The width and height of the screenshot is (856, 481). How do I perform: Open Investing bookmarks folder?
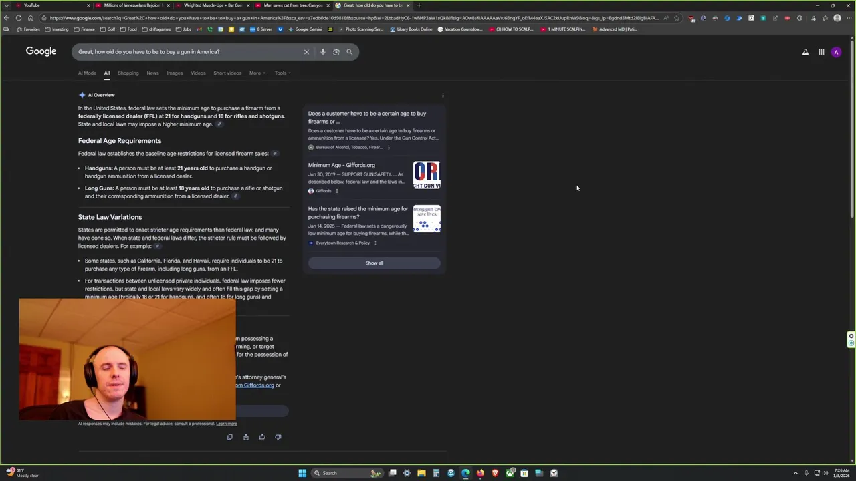click(x=57, y=29)
